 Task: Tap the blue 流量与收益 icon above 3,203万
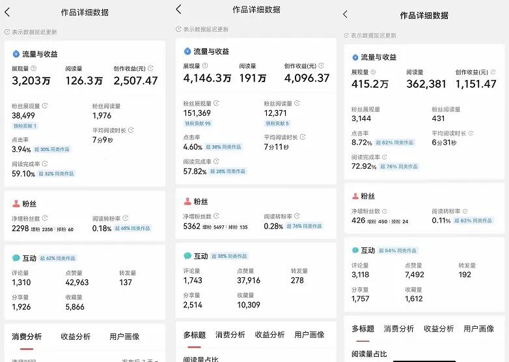pyautogui.click(x=16, y=54)
